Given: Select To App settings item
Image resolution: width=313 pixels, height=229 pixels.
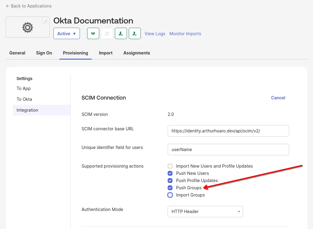Looking at the screenshot, I should click(x=24, y=88).
